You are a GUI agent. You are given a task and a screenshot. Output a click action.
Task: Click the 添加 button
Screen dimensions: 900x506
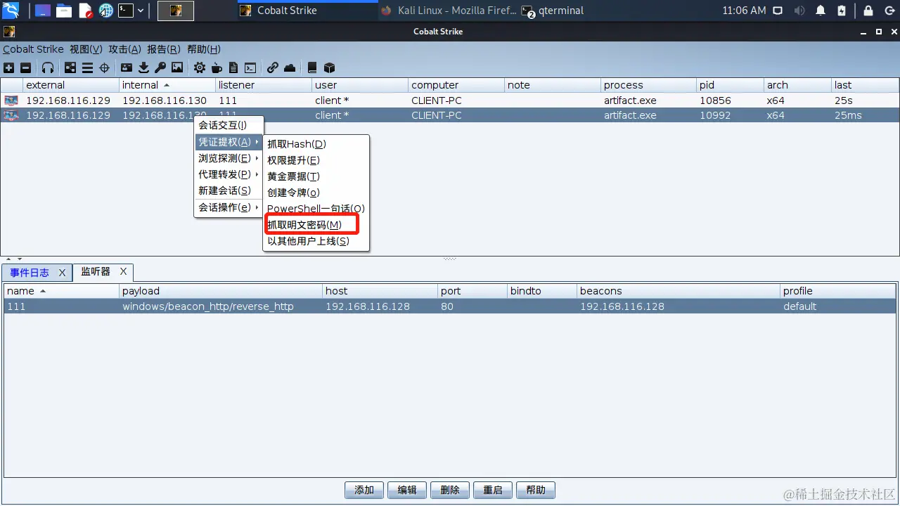[x=364, y=491]
